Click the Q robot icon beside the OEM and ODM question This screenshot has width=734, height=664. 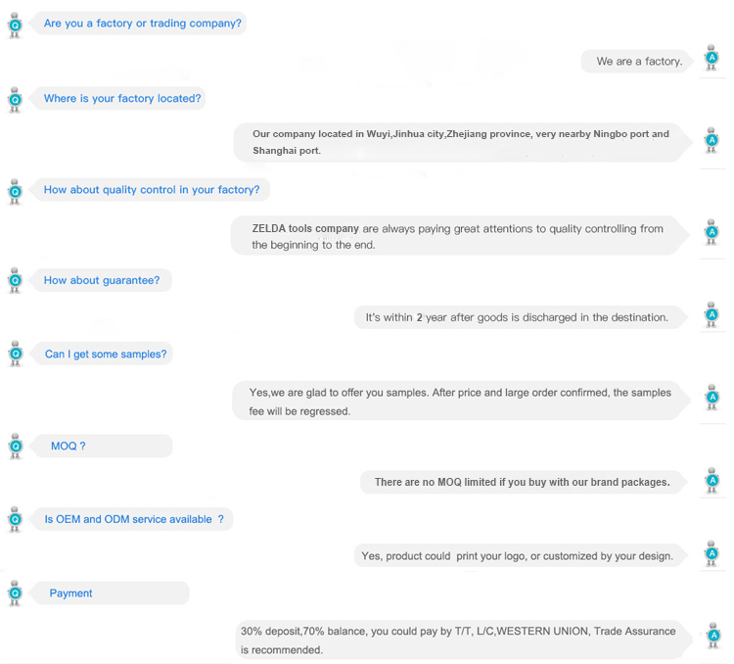[15, 520]
